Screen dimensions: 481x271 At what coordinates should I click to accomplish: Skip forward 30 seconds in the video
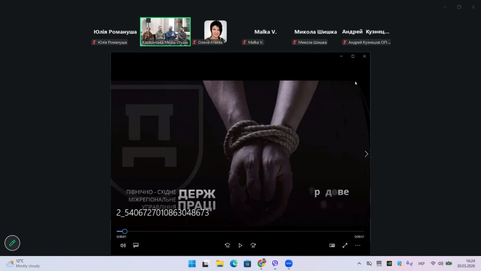pyautogui.click(x=253, y=245)
